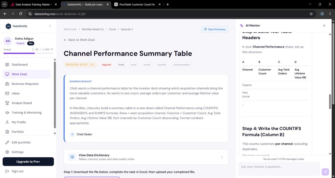Image resolution: width=335 pixels, height=178 pixels.
Task: Click the Sign out arrow icon
Action: [7, 171]
